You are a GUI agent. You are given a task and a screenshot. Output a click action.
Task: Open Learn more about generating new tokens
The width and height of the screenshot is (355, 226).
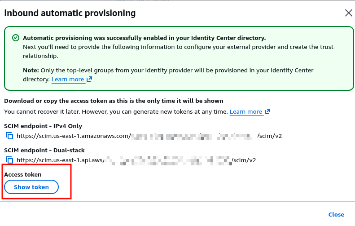(x=245, y=112)
